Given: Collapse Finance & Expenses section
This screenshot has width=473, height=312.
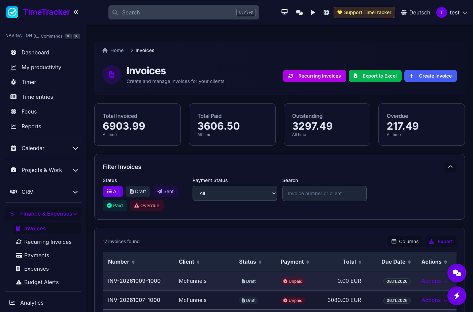Looking at the screenshot, I should [x=43, y=214].
